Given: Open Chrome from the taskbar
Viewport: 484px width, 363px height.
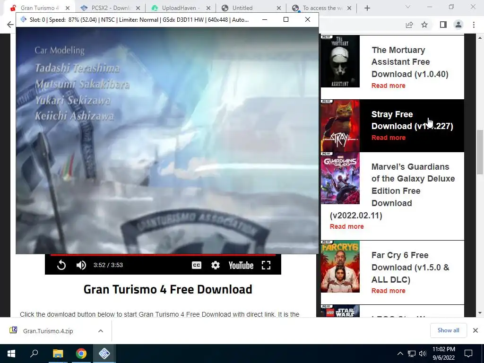Looking at the screenshot, I should (x=81, y=354).
